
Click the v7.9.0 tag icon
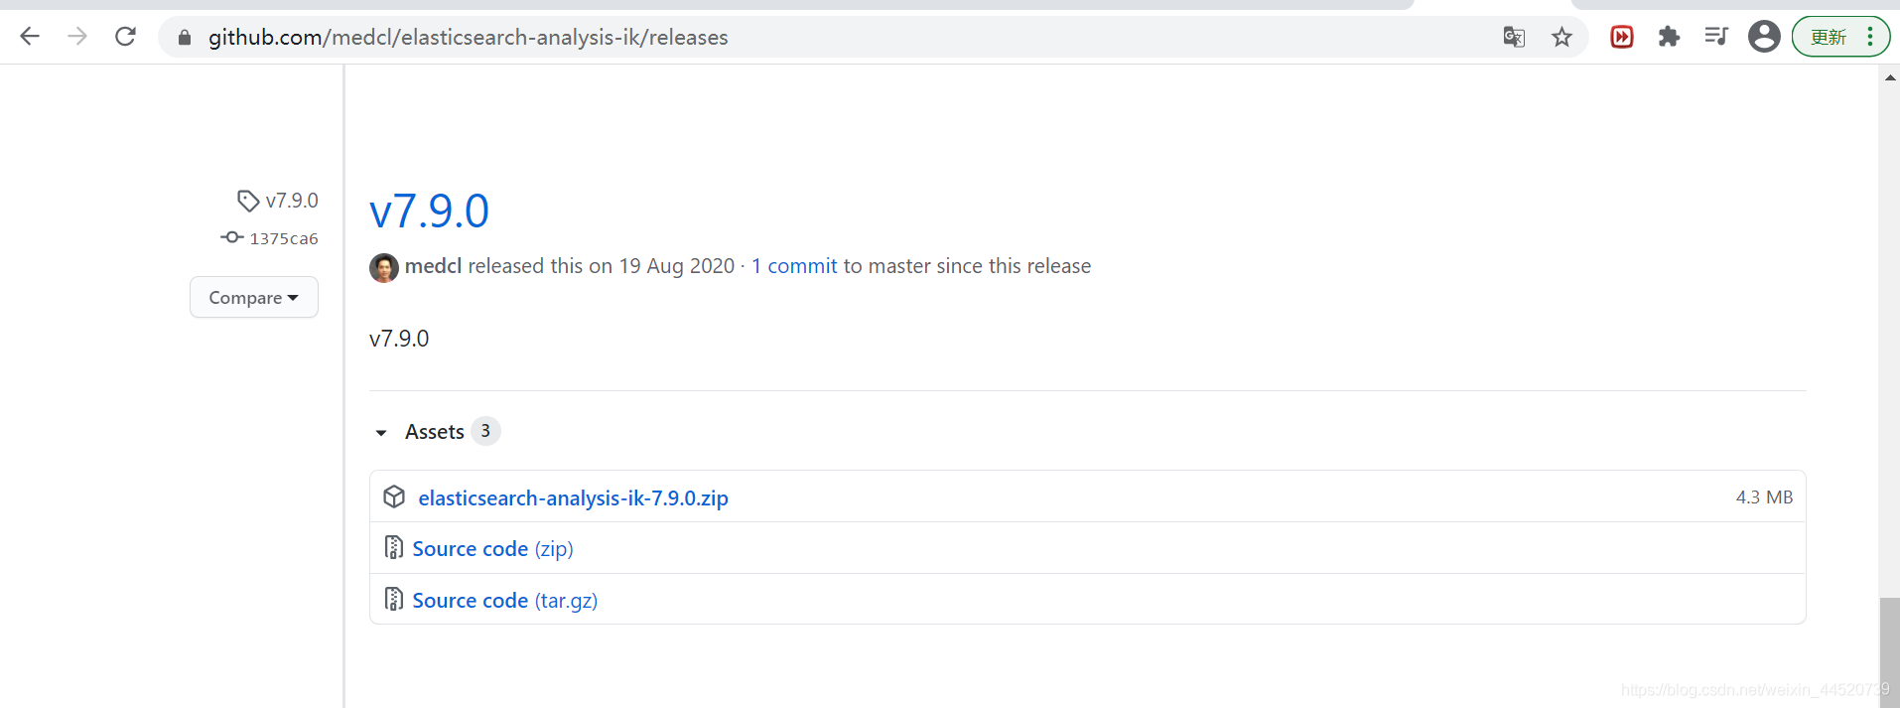coord(247,201)
